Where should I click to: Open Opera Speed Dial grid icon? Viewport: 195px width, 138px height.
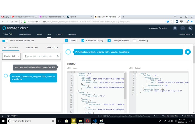17,22
